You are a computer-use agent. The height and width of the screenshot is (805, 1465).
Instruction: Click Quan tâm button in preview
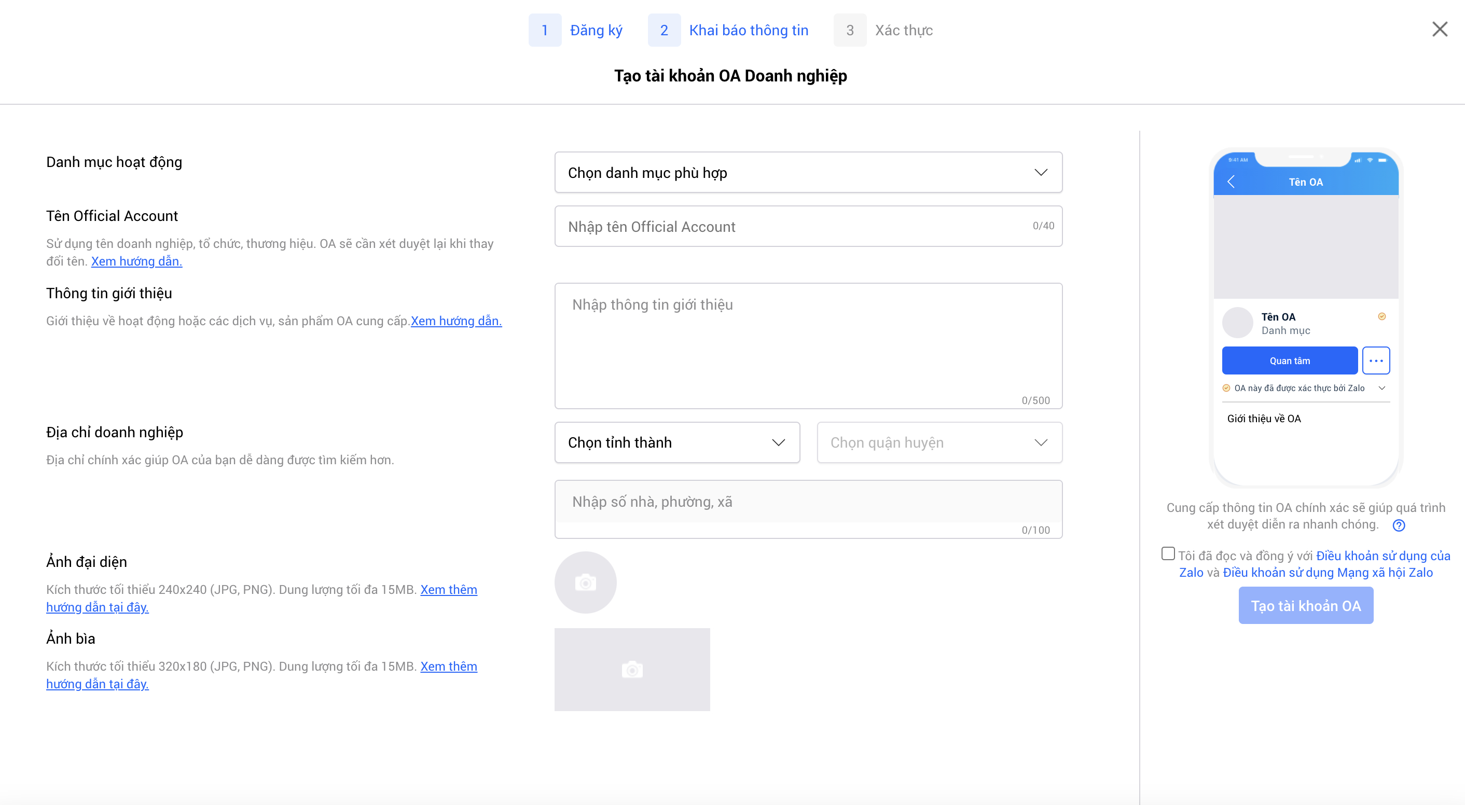coord(1289,360)
